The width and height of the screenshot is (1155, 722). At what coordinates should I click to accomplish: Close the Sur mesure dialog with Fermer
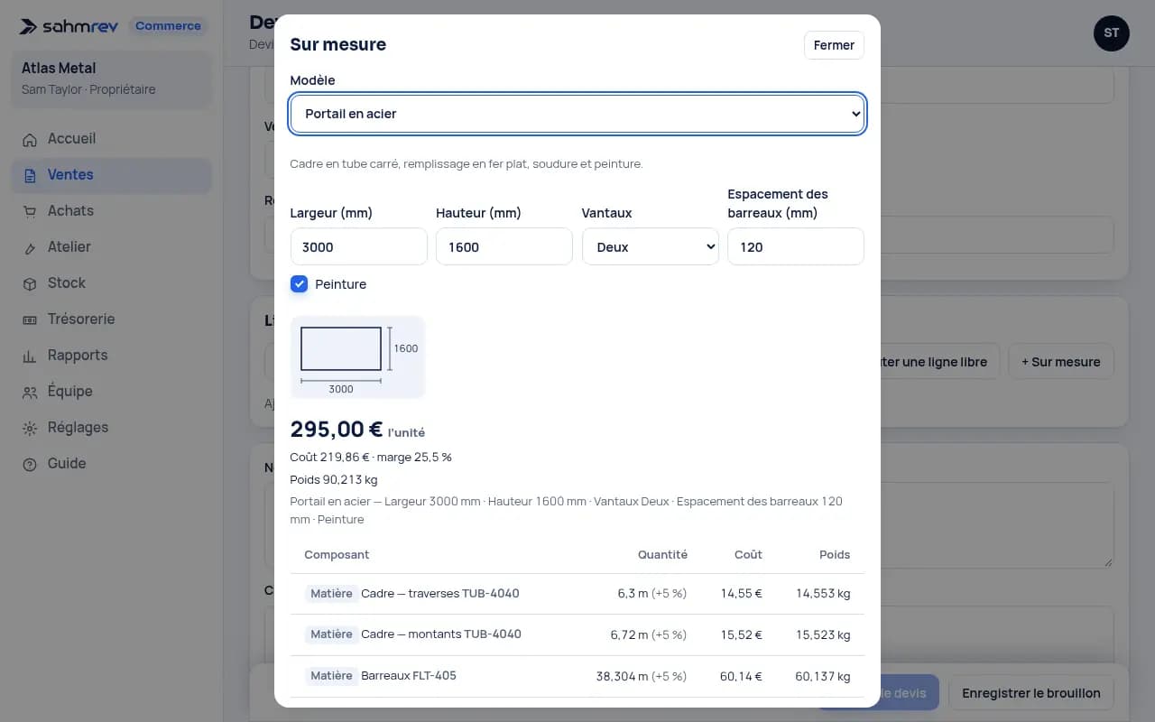pyautogui.click(x=834, y=45)
